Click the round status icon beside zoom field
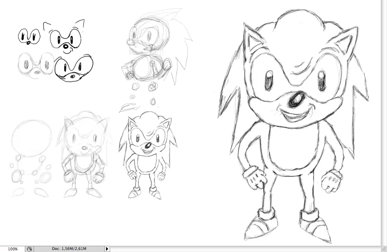The height and width of the screenshot is (252, 387). pos(29,249)
